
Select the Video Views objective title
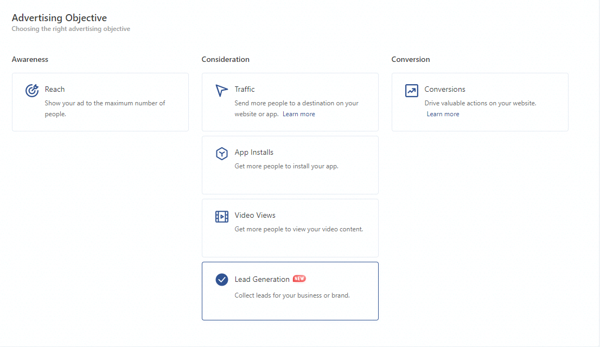tap(255, 215)
